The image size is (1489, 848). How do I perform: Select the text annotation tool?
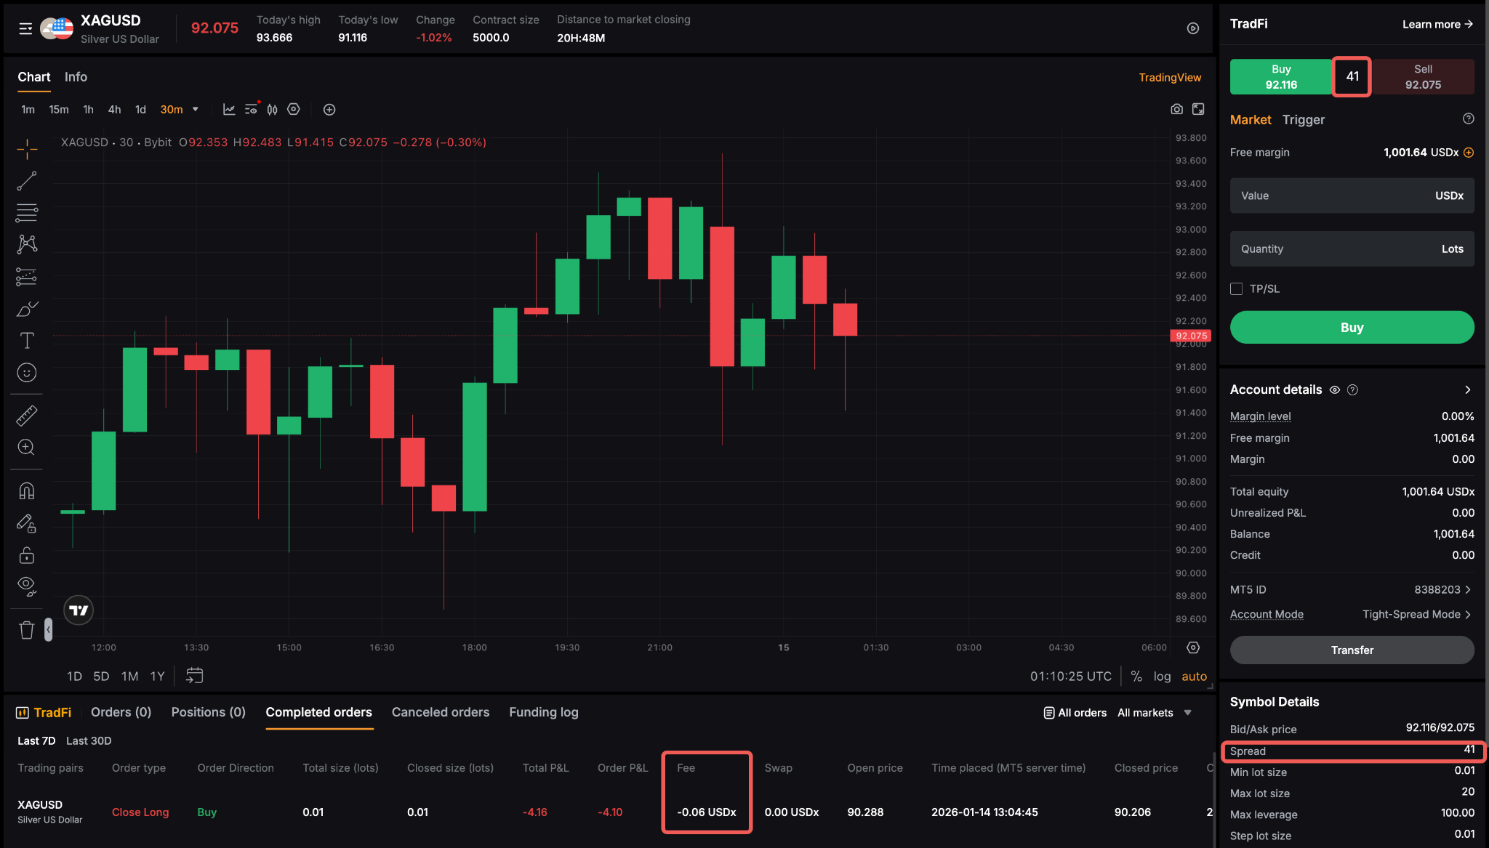tap(27, 341)
